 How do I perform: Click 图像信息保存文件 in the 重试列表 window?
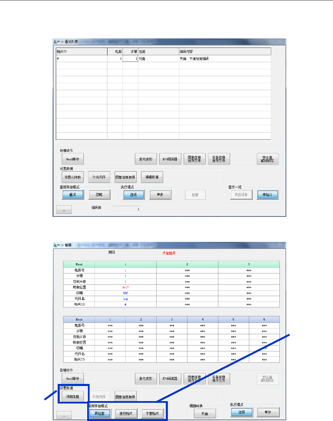click(x=195, y=159)
